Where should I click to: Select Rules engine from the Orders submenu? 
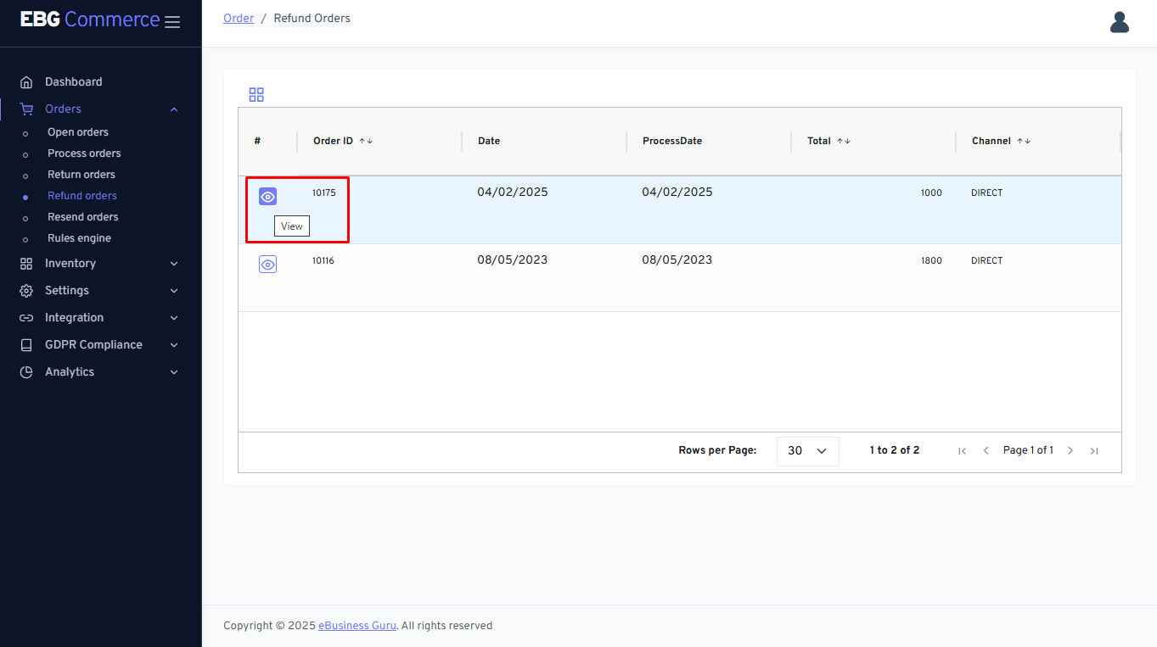tap(79, 238)
